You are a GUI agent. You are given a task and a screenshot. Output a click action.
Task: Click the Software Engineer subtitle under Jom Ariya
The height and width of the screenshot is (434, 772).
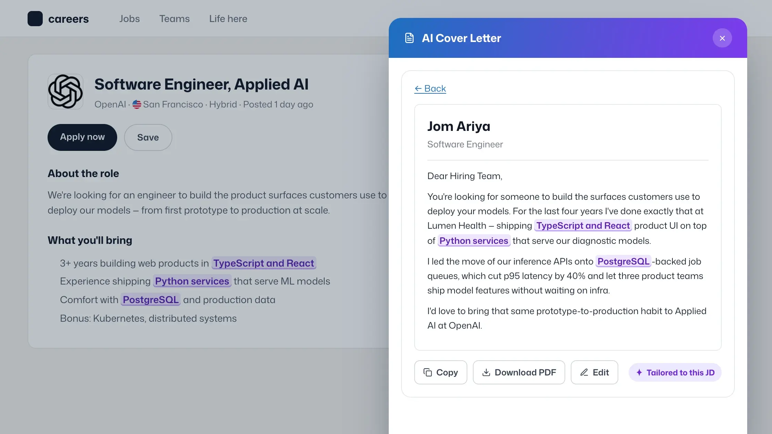[x=465, y=144]
